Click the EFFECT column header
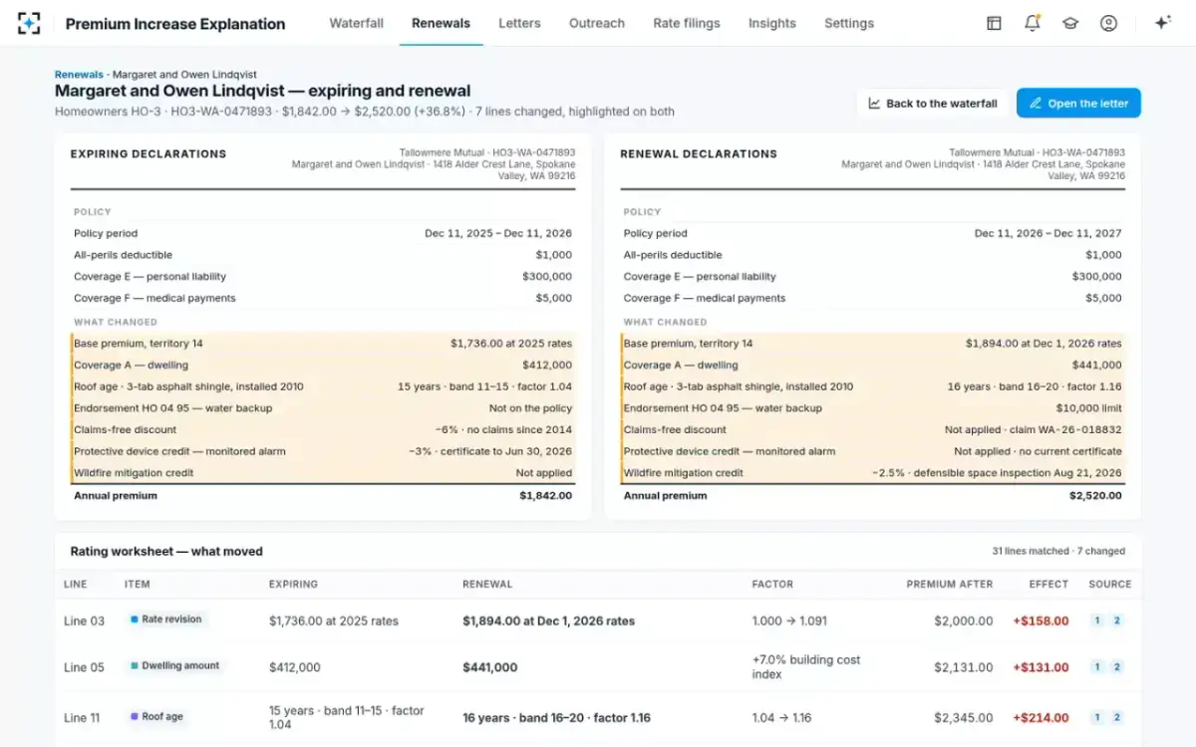Screen dimensions: 1196x747 1048,585
